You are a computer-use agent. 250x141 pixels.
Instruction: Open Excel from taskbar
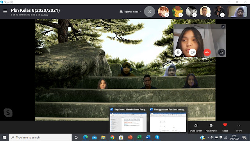pos(139,137)
